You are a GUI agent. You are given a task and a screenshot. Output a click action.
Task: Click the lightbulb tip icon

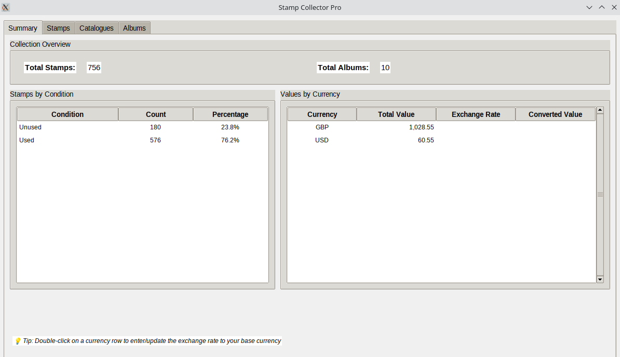[x=18, y=341]
